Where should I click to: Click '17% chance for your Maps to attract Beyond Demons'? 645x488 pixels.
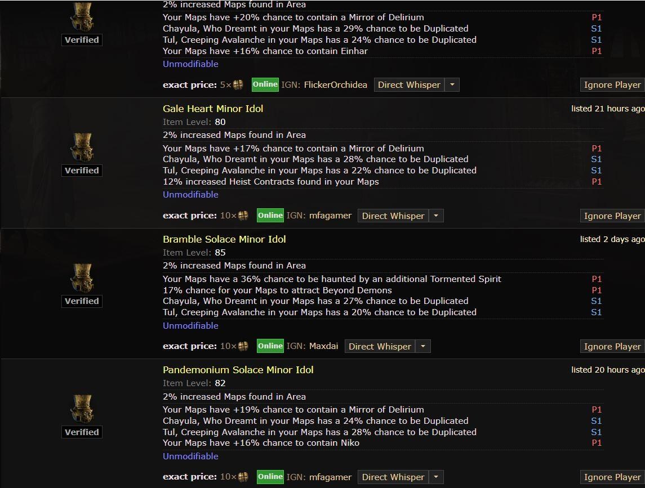pos(277,290)
